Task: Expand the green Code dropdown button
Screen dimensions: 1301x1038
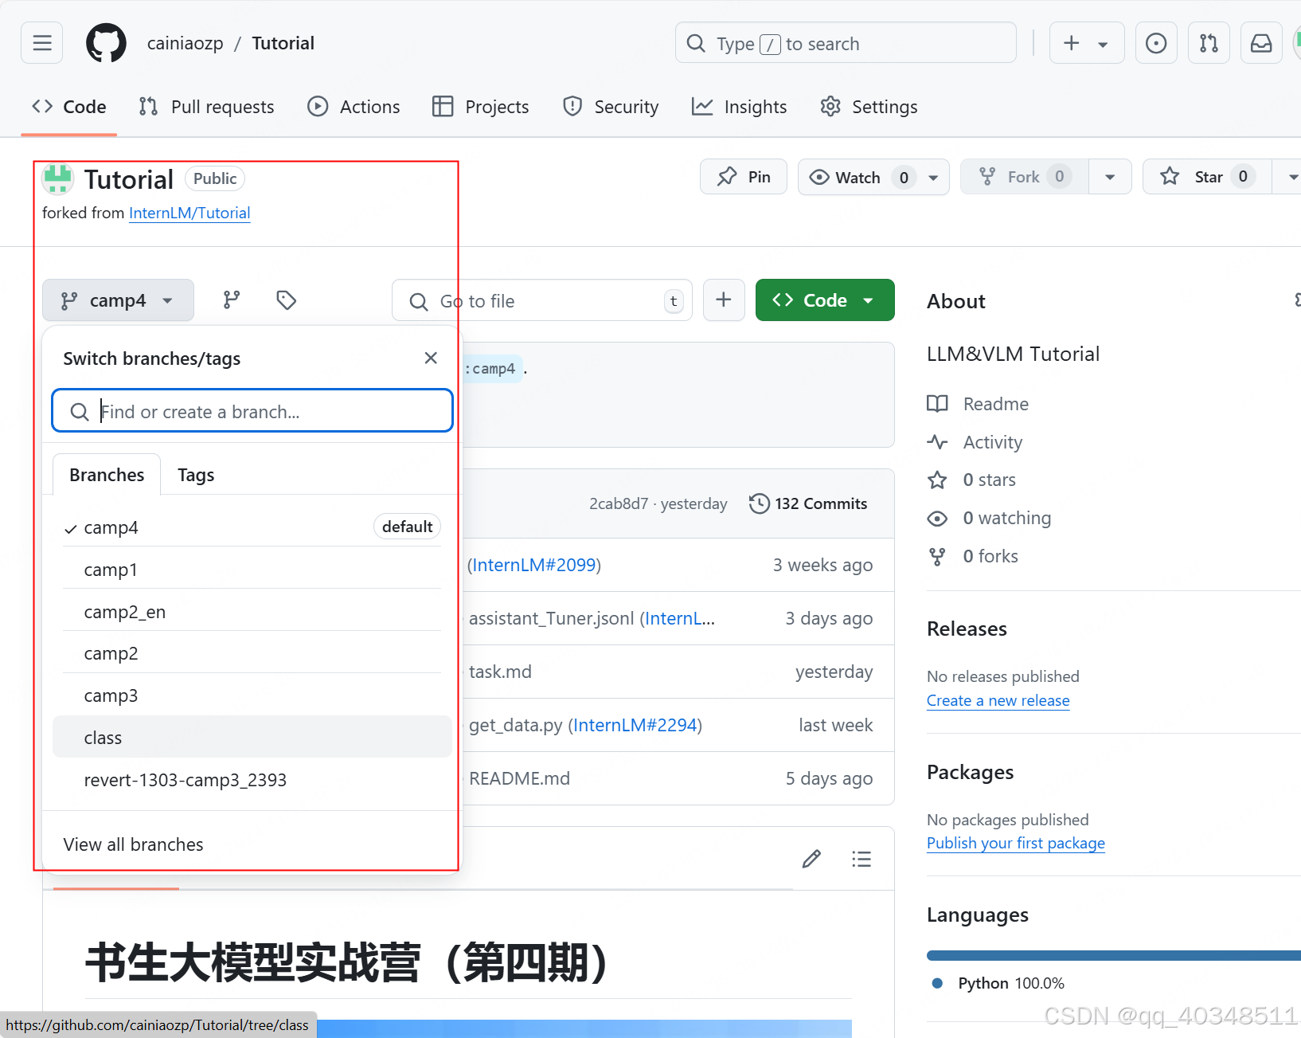Action: click(825, 300)
